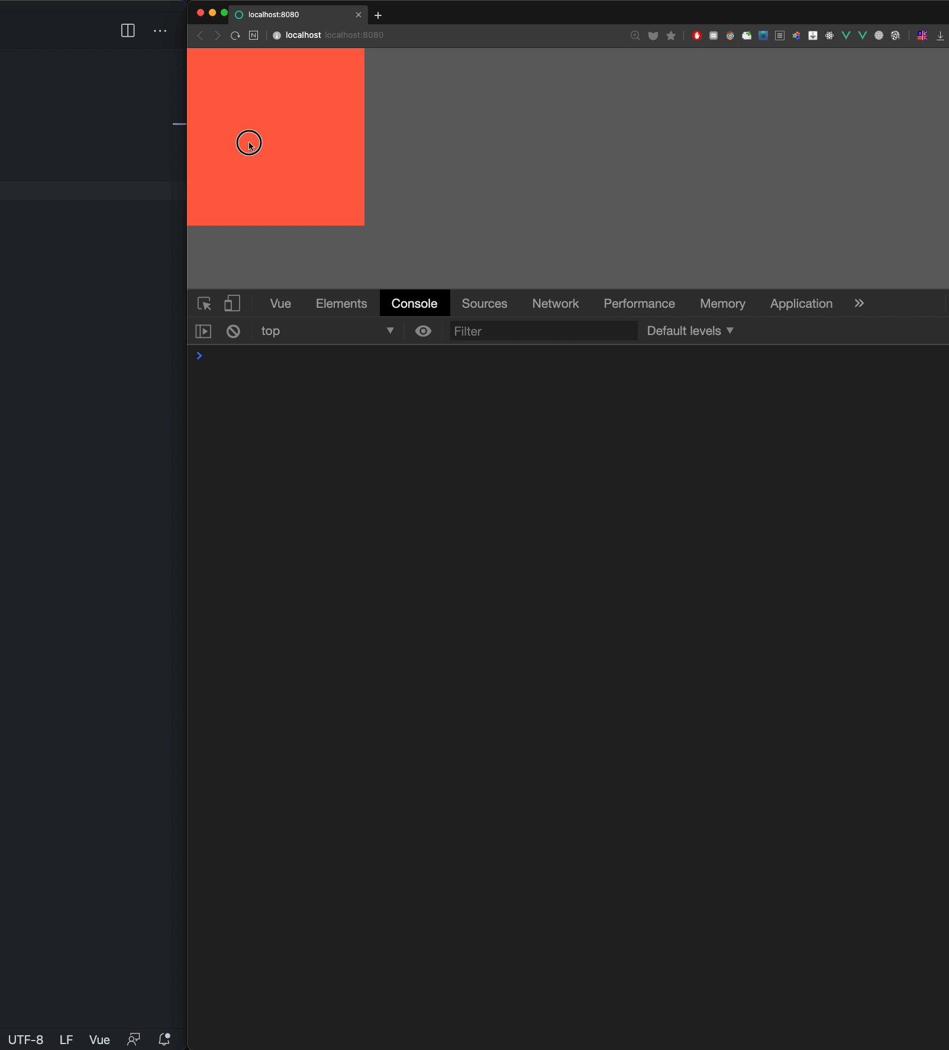Open the Default levels dropdown
The height and width of the screenshot is (1050, 949).
[x=690, y=331]
